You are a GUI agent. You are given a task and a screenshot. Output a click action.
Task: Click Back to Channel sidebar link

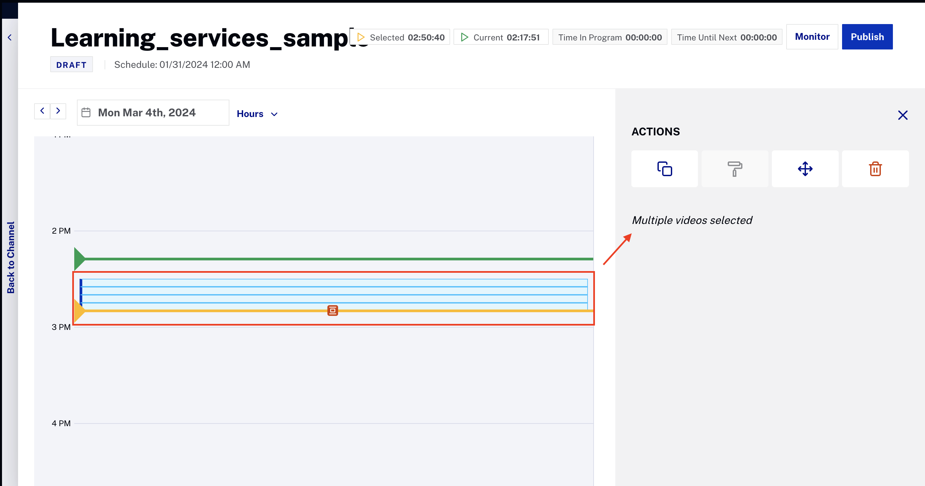[11, 257]
